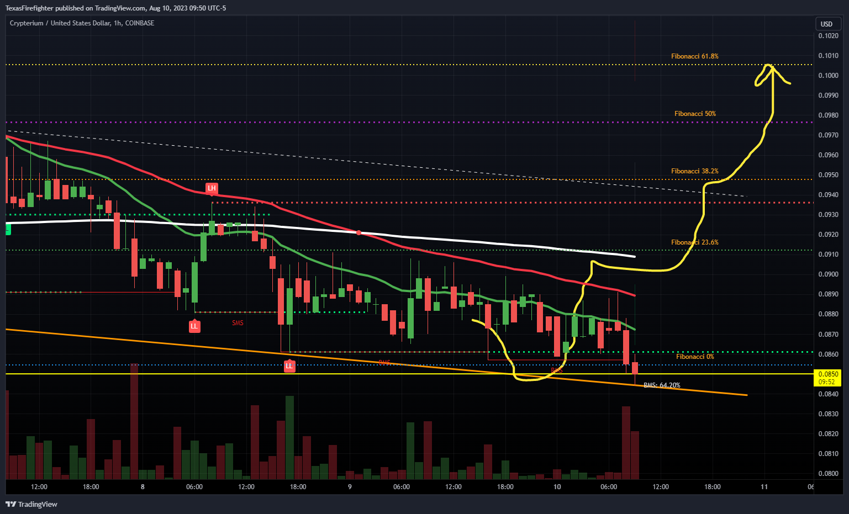Viewport: 849px width, 514px height.
Task: Click 0.0800 on the price axis
Action: pyautogui.click(x=828, y=474)
